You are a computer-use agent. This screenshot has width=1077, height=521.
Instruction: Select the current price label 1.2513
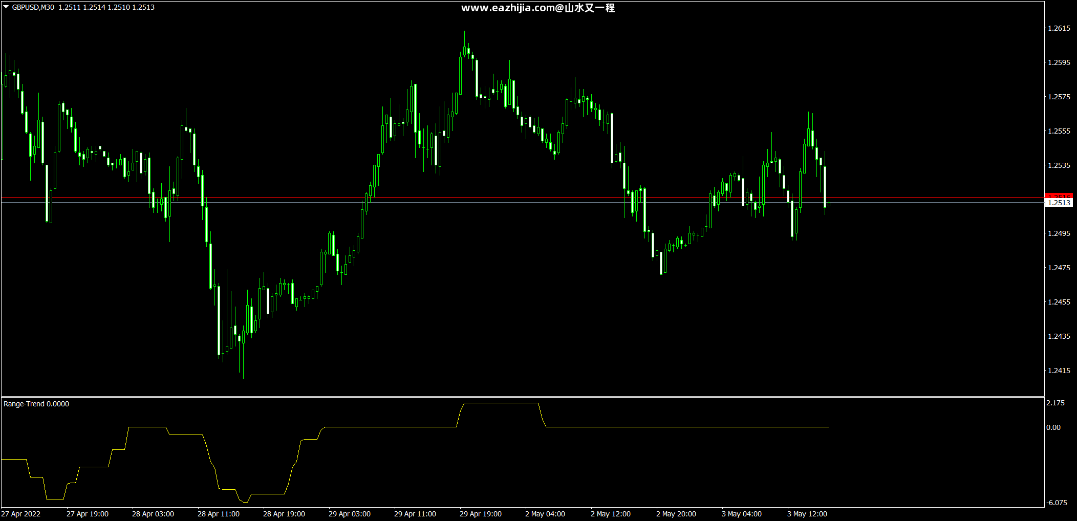tap(1059, 203)
